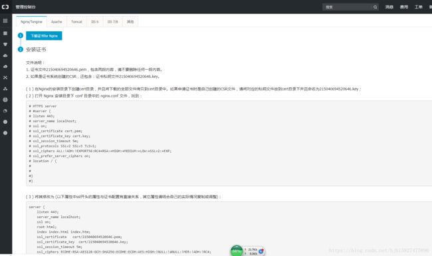432x256 pixels.
Task: Click the green speed ball floating widget
Action: (x=237, y=251)
